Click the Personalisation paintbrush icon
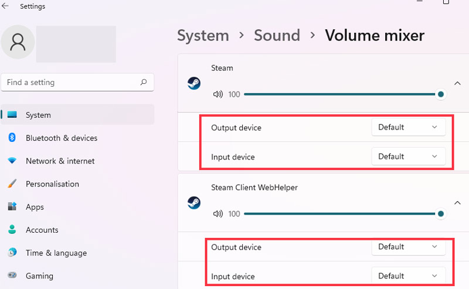This screenshot has height=289, width=469. pos(12,183)
